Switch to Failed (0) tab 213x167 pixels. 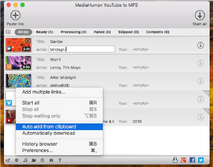(x=102, y=32)
